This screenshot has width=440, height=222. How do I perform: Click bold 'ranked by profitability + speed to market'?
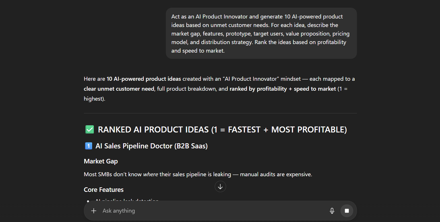tap(283, 89)
